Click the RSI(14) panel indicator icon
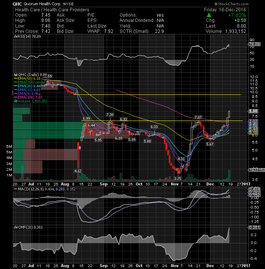Viewport: 265px width, 269px height. (x=15, y=37)
